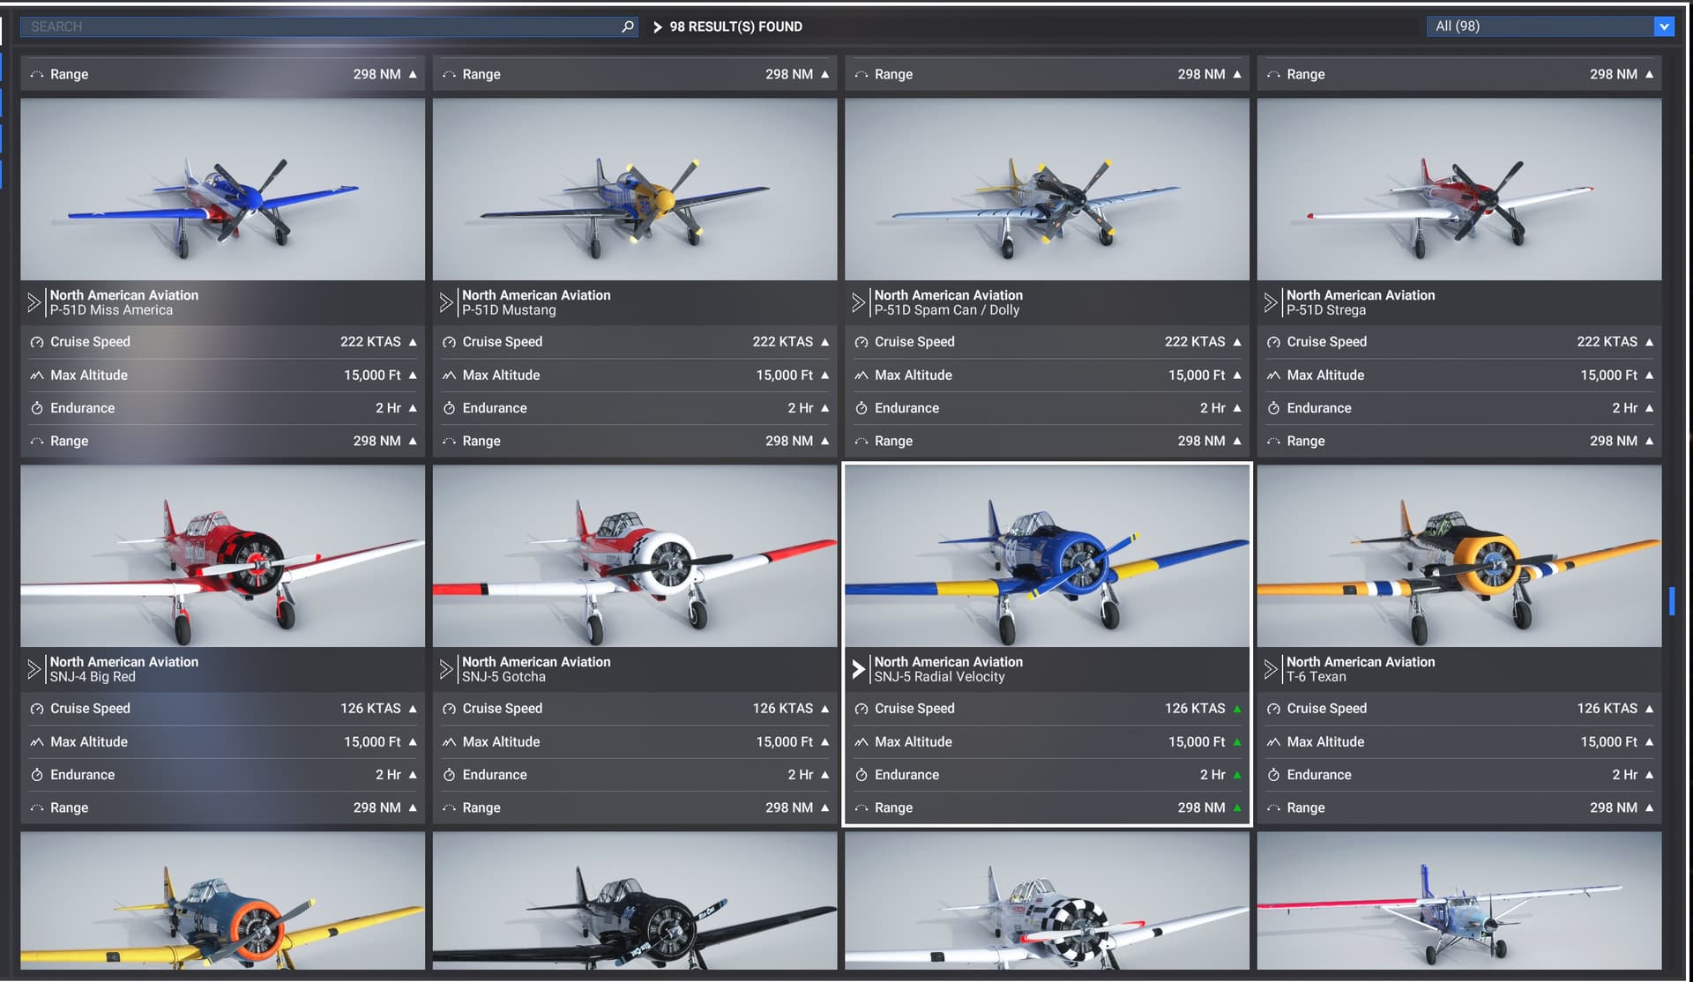1693x982 pixels.
Task: Click the Endurance stopwatch icon on P-51D Spam Can
Action: click(861, 407)
